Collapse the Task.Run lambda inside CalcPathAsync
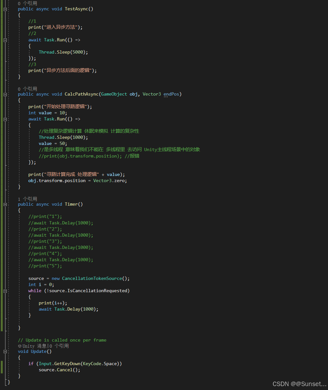 (5, 119)
